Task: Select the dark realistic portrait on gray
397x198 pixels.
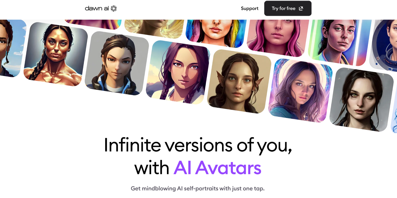Action: [362, 100]
